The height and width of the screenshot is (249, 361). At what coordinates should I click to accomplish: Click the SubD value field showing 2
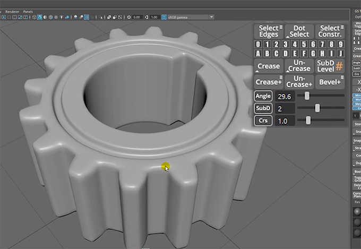pos(285,108)
